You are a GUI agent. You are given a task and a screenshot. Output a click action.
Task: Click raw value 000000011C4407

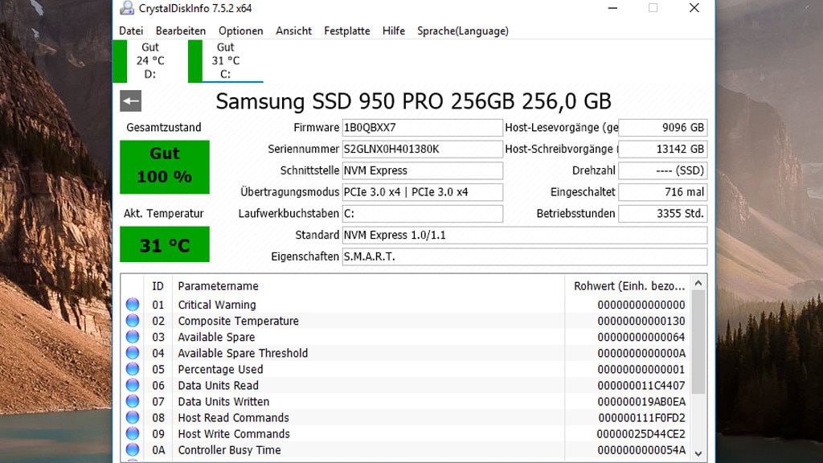tap(641, 385)
